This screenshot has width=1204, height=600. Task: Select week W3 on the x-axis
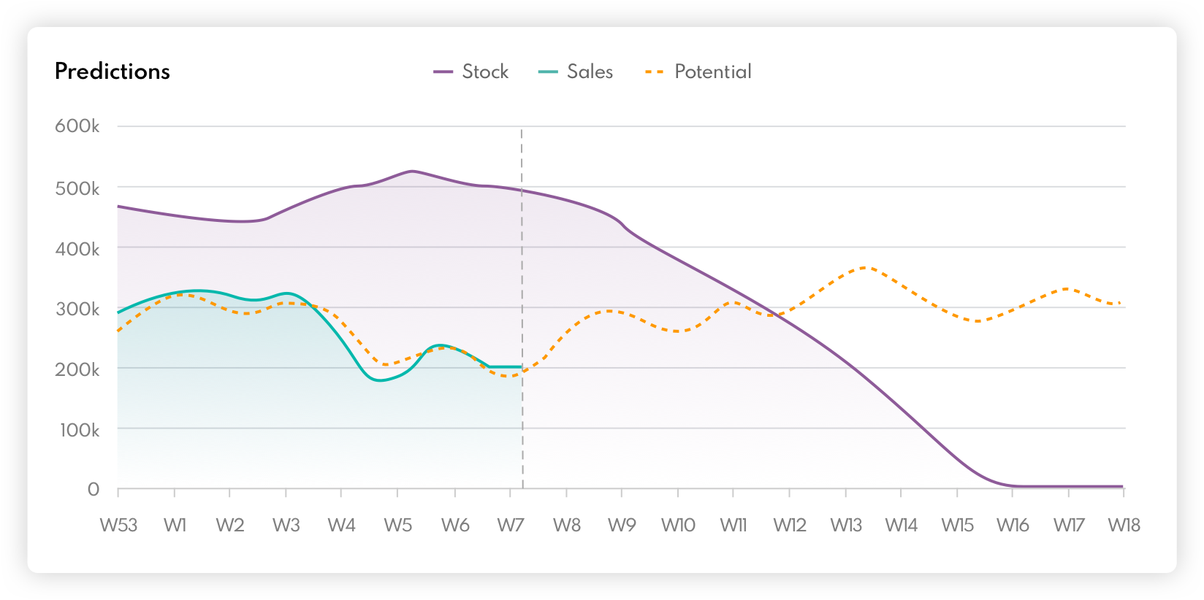tap(286, 525)
